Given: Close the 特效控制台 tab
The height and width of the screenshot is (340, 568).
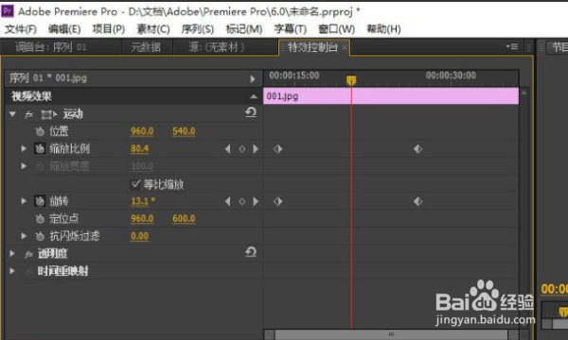Looking at the screenshot, I should click(345, 47).
